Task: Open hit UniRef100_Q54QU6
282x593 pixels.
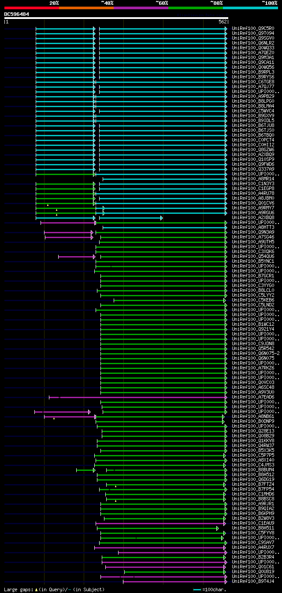Action: tap(253, 256)
